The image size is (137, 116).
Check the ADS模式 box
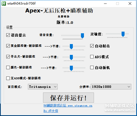[92, 57]
